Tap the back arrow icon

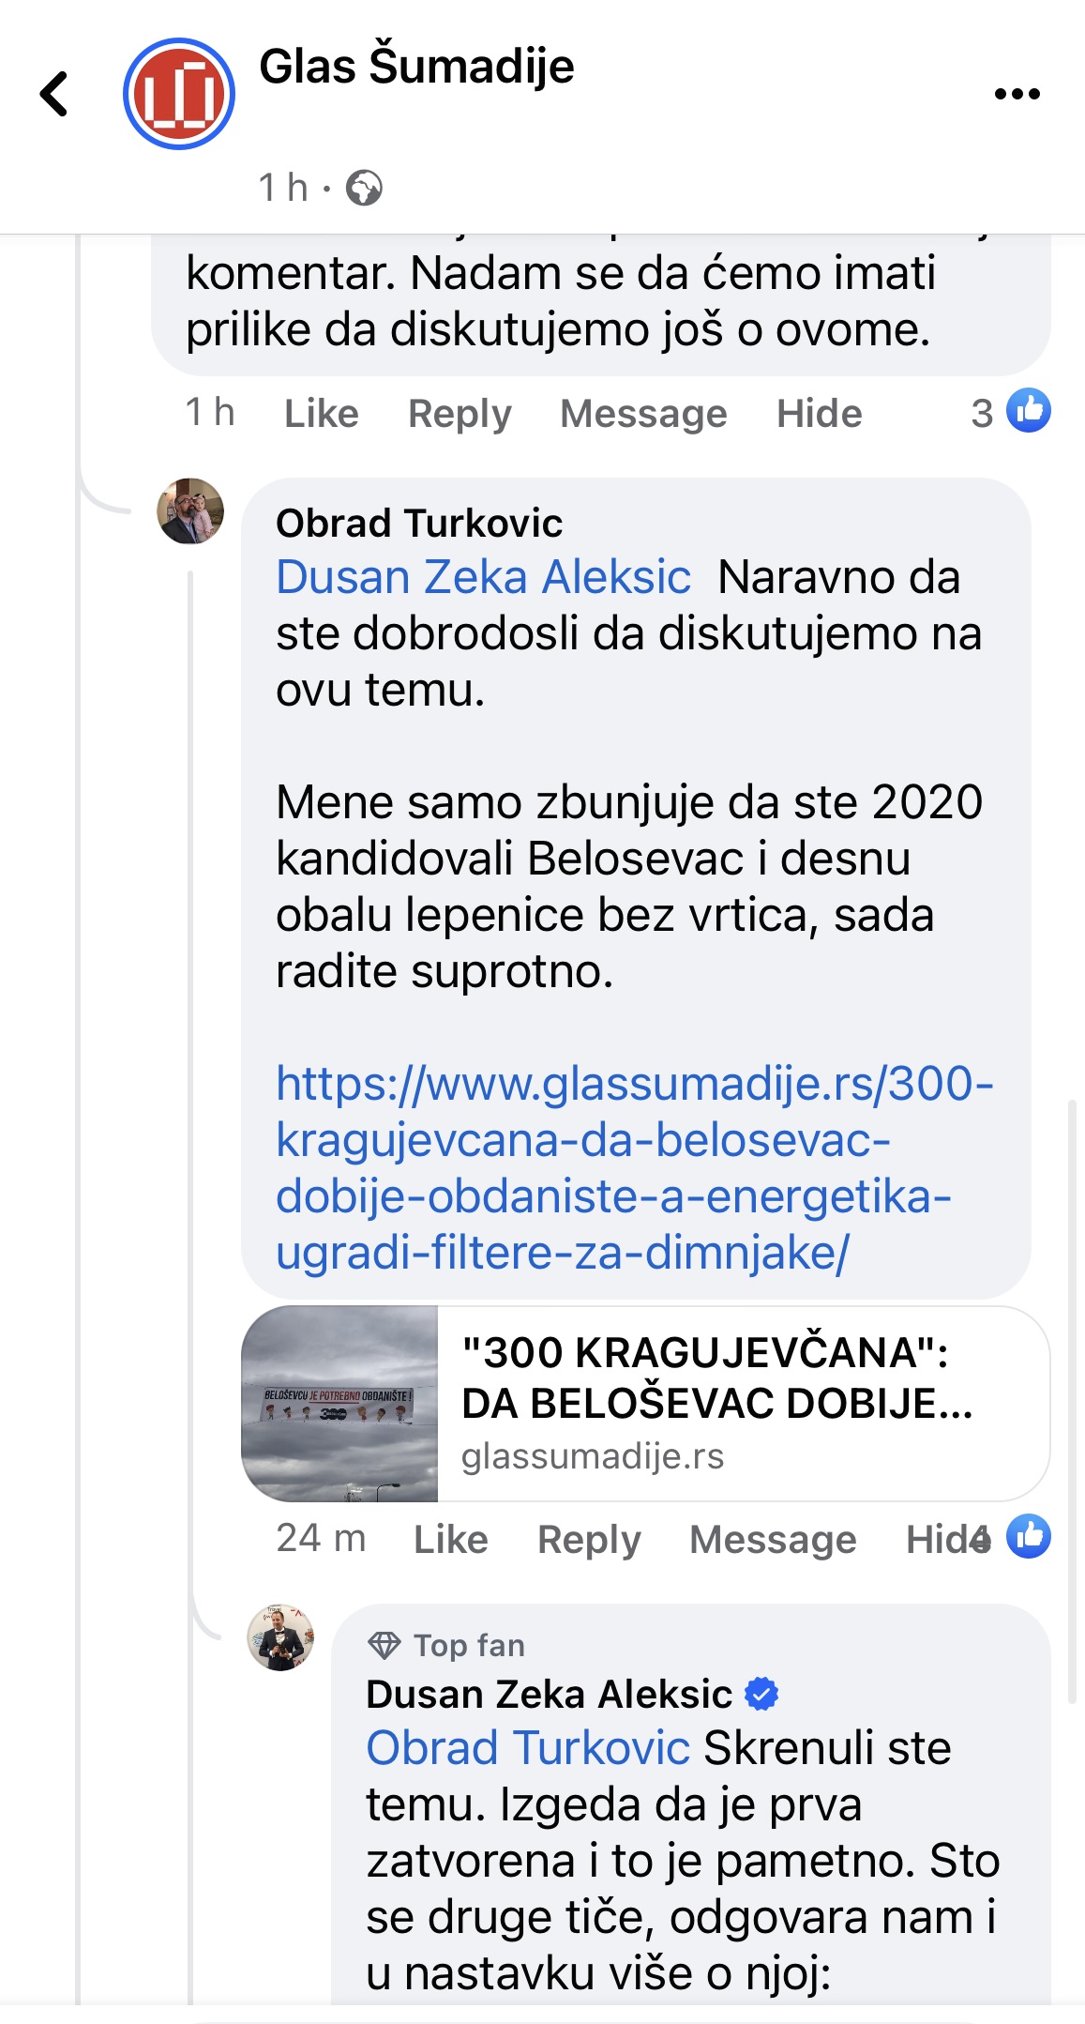coord(54,94)
